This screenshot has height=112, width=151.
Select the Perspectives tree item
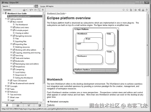pos(20,67)
